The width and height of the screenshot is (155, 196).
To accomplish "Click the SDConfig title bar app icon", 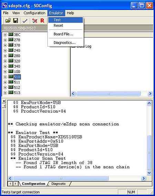I will pyautogui.click(x=4, y=5).
